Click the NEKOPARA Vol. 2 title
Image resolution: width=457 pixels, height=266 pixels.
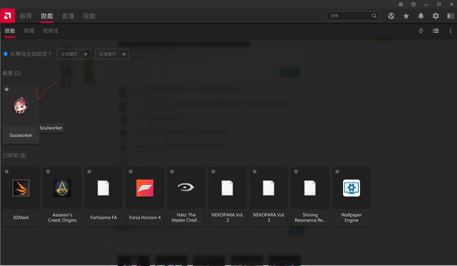click(x=228, y=217)
